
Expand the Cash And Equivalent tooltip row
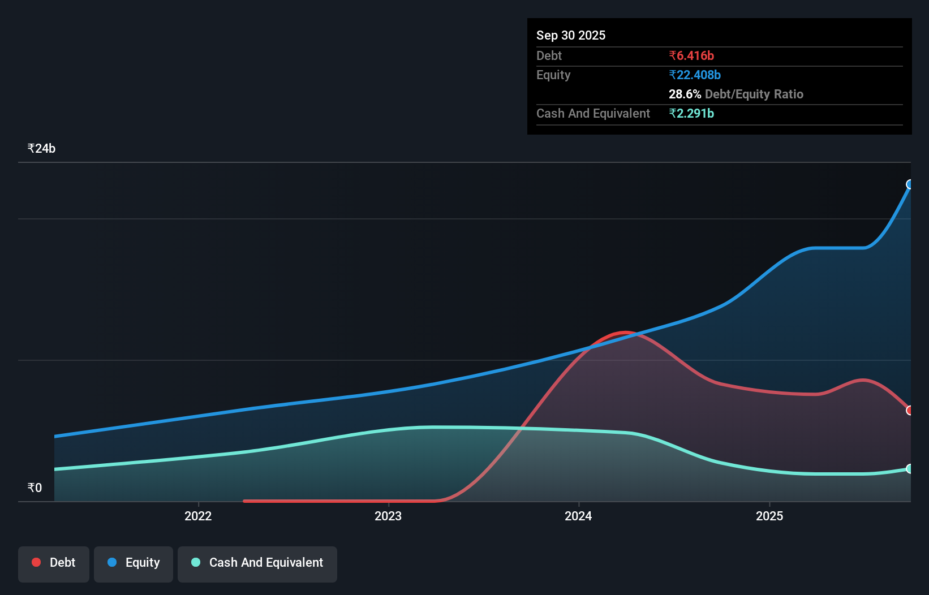tap(593, 113)
